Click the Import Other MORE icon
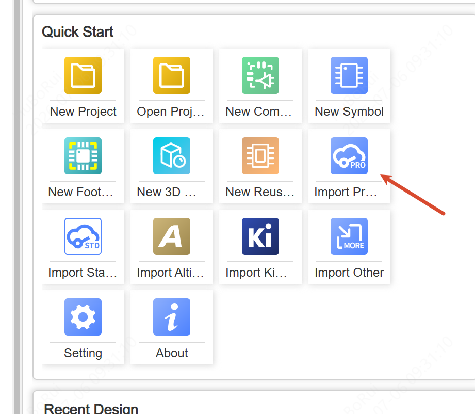This screenshot has height=414, width=475. tap(349, 236)
